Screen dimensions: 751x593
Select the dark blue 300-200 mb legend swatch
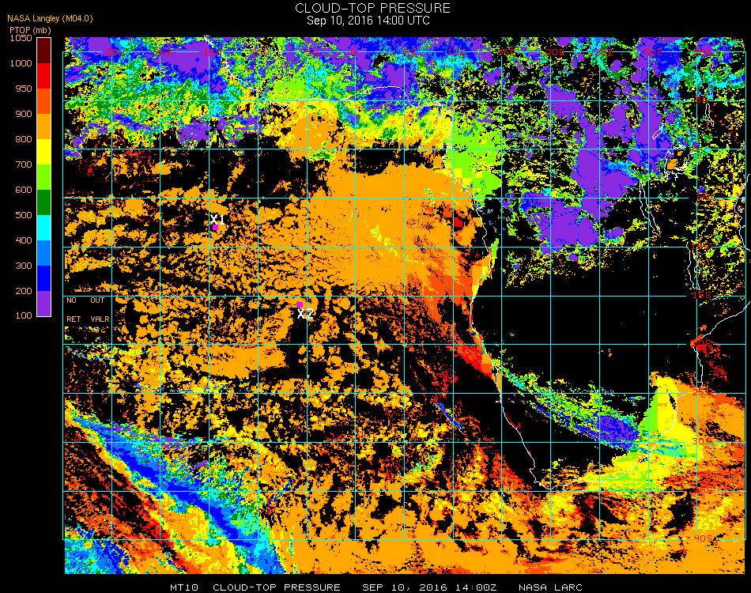point(44,278)
